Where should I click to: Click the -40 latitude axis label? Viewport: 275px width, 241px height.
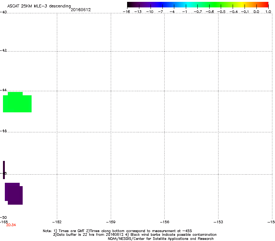point(3,12)
